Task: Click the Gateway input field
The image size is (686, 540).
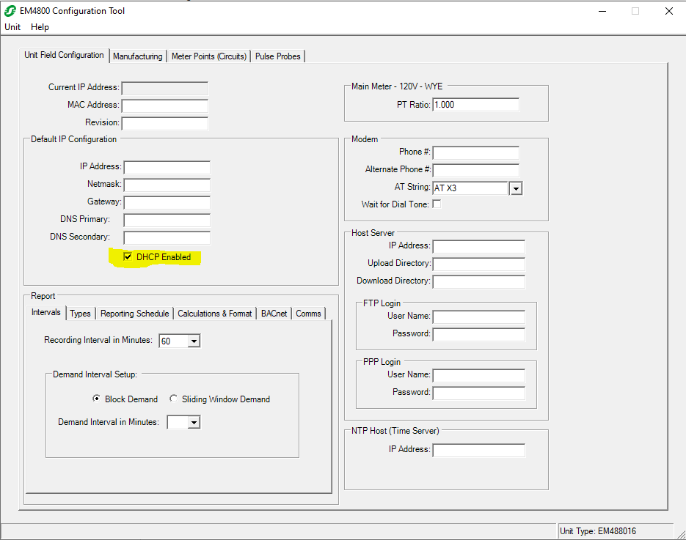Action: [167, 202]
